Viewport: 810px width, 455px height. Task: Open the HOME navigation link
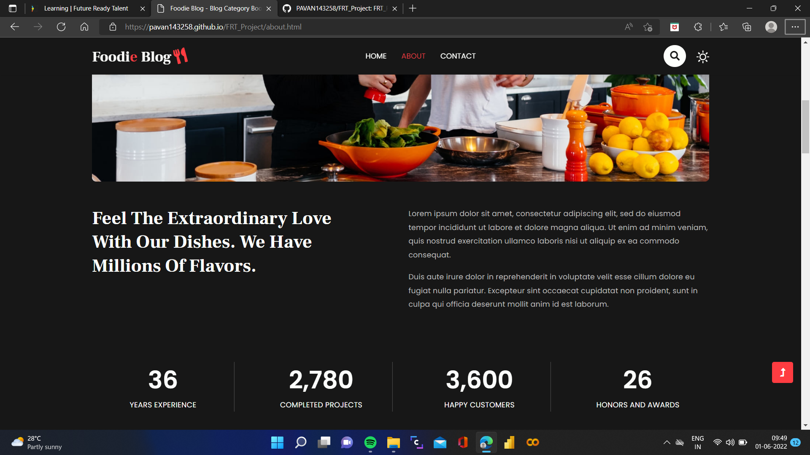point(375,56)
